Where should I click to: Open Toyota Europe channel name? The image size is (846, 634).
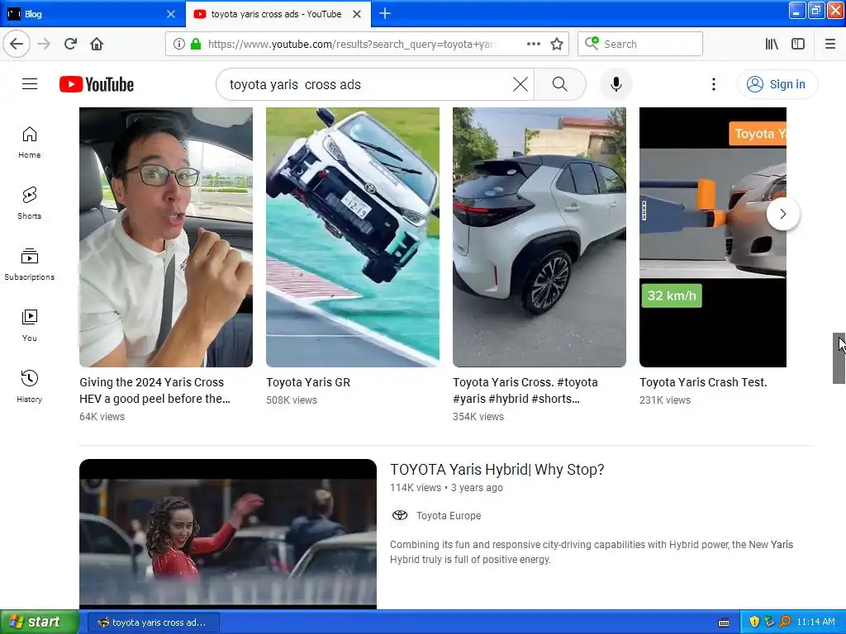point(449,515)
